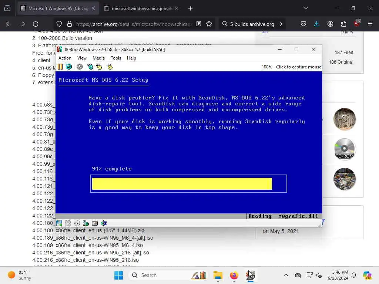Image resolution: width=379 pixels, height=284 pixels.
Task: Go back in Firefox
Action: point(9,24)
